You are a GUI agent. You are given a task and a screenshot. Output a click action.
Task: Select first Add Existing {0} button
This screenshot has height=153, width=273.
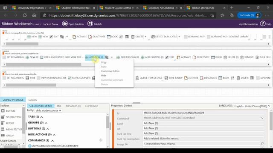(x=128, y=57)
